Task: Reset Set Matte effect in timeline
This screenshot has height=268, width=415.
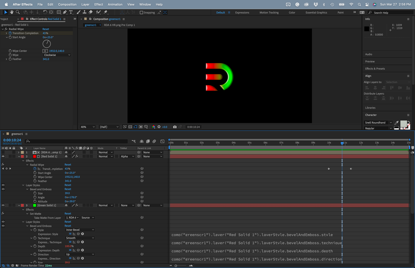Action: coord(68,214)
